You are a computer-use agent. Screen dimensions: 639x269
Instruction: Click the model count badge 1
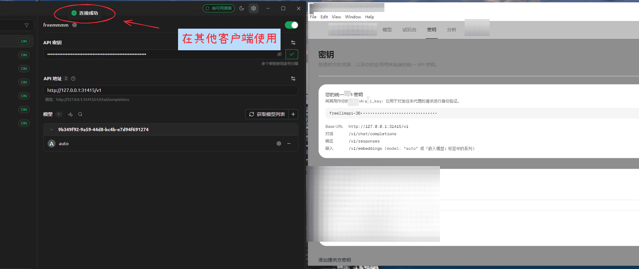[x=59, y=114]
